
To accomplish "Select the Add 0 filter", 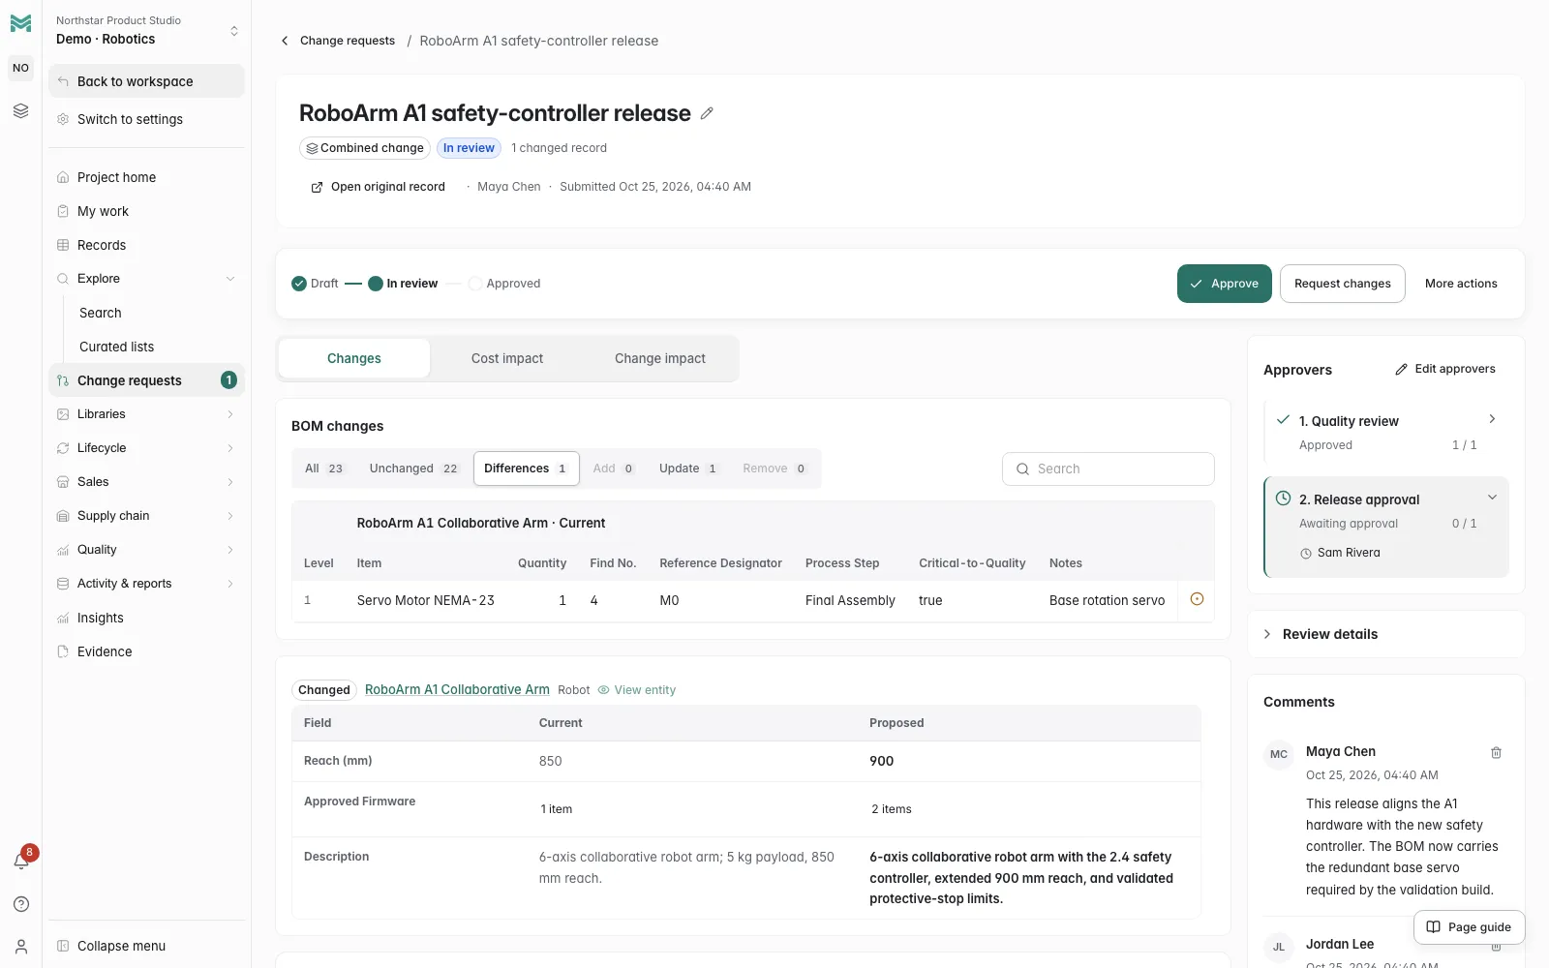I will (x=614, y=469).
